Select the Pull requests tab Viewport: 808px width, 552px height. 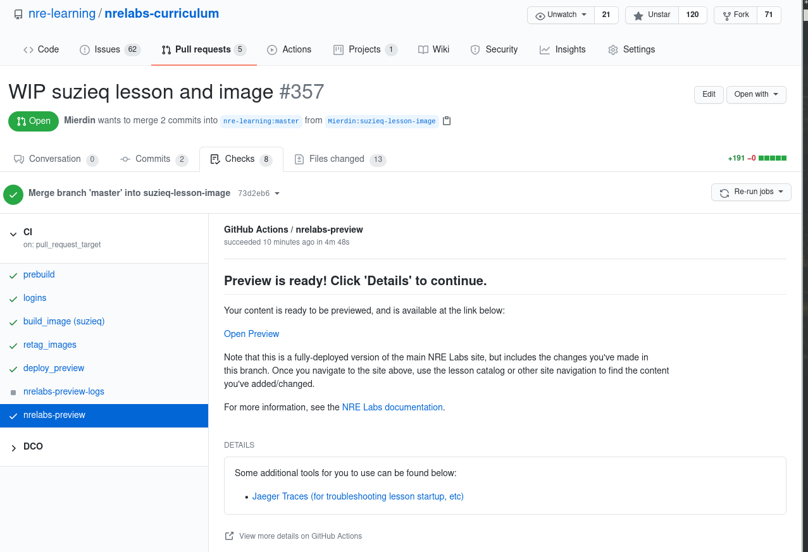click(x=204, y=49)
